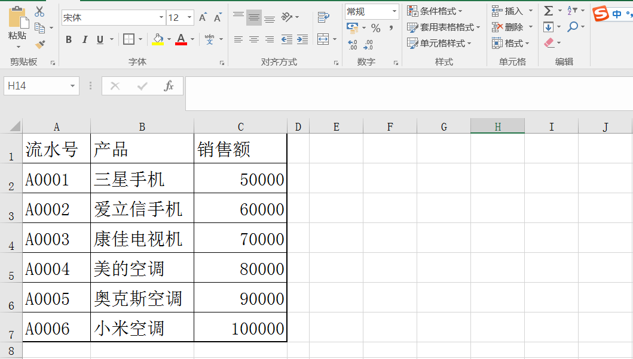
Task: Open the 常规 number format dropdown
Action: [x=395, y=11]
